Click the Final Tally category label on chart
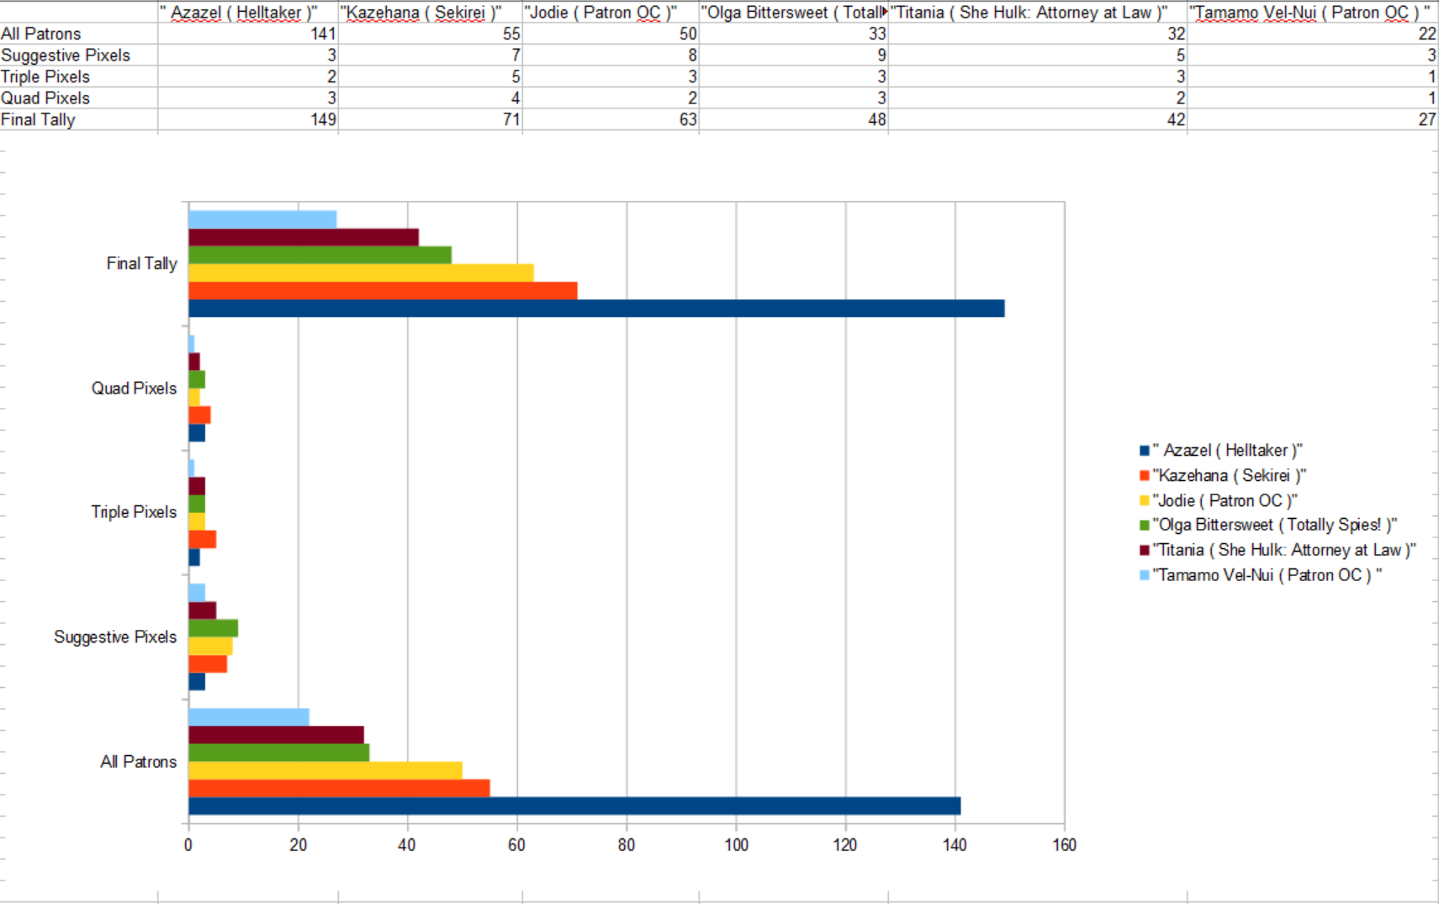This screenshot has height=904, width=1439. (x=141, y=264)
